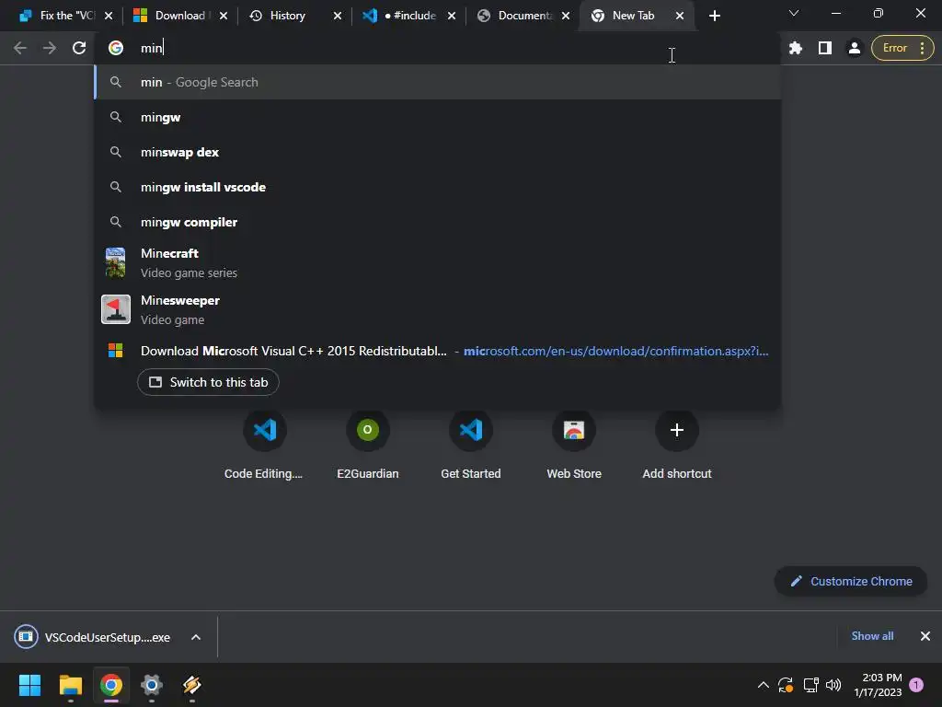Show hidden system tray icons
Screen dimensions: 942x707
(x=763, y=685)
